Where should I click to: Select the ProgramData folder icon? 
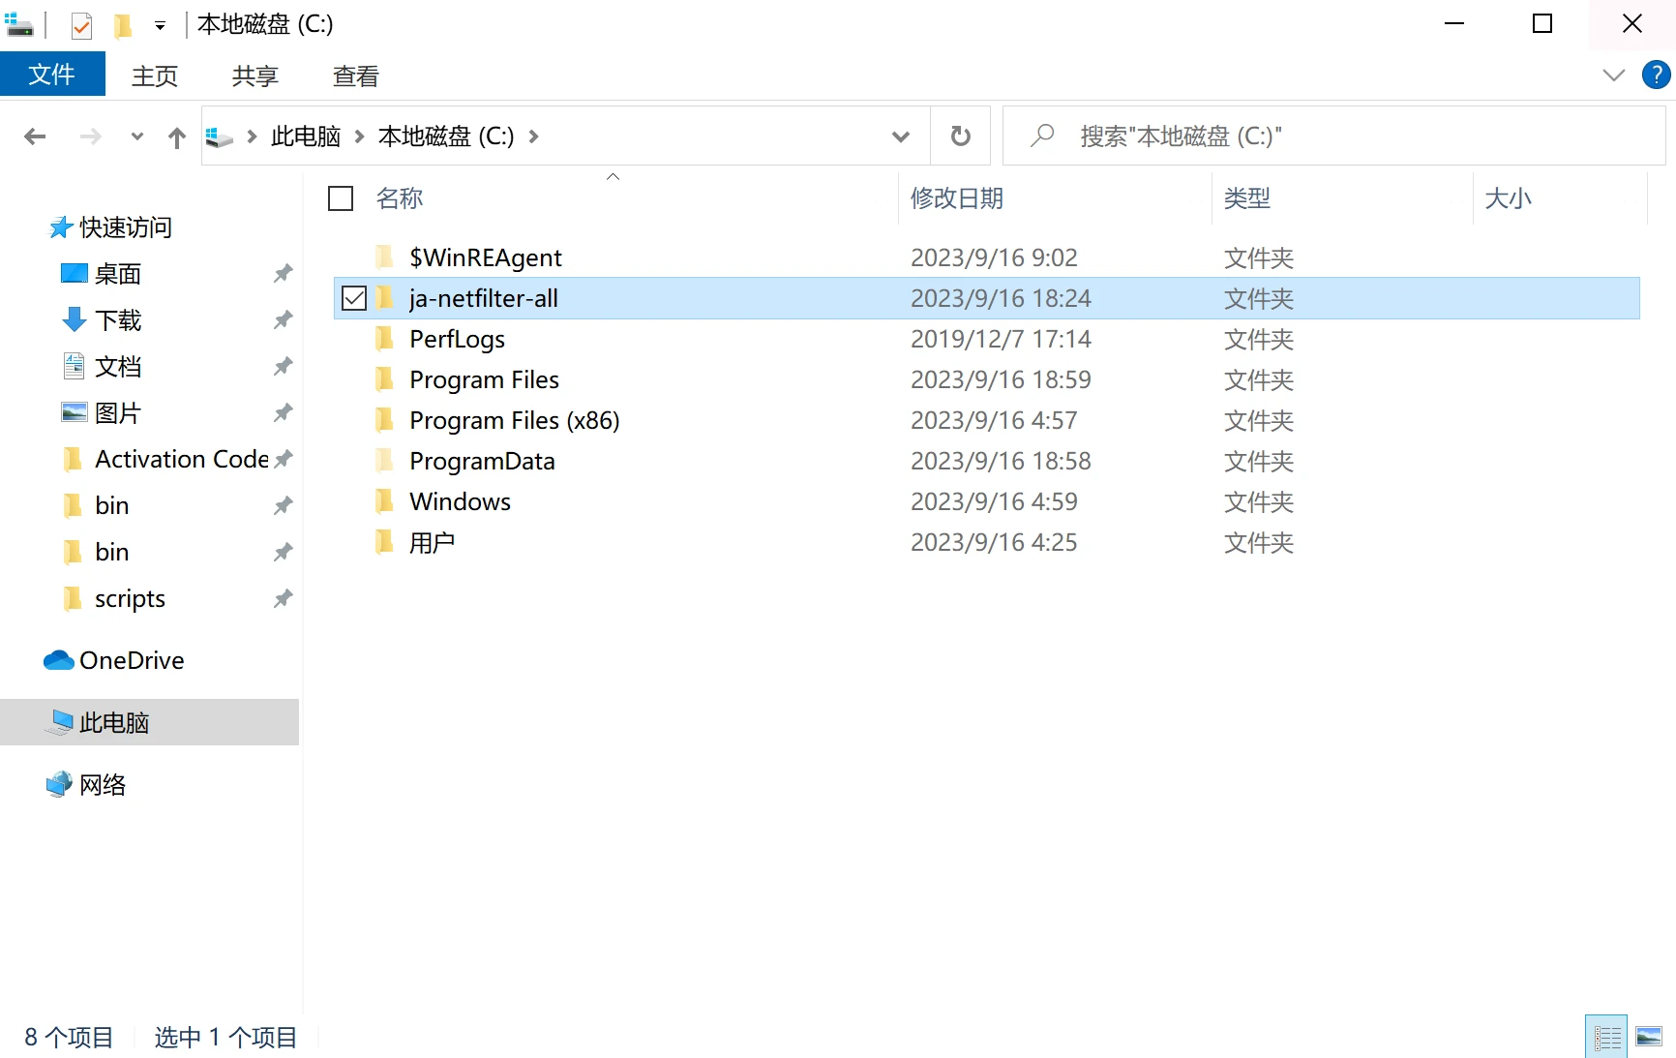(384, 460)
